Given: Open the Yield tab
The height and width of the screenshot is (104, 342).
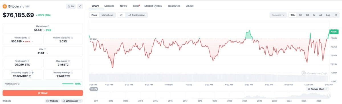Looking at the screenshot, I should [x=136, y=6].
